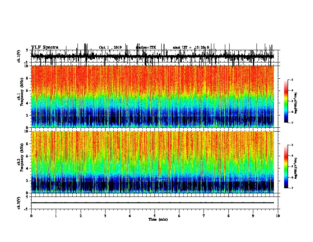Click the "-7" tick on ch.1 color bar
Image resolution: width=313 pixels, height=242 pixels.
tap(291, 123)
